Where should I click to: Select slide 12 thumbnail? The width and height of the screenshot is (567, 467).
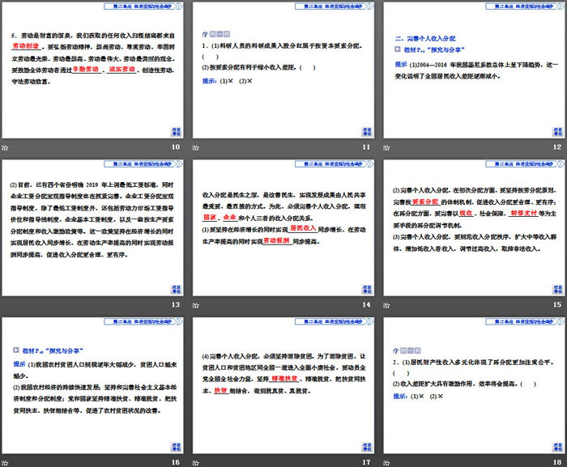(474, 70)
